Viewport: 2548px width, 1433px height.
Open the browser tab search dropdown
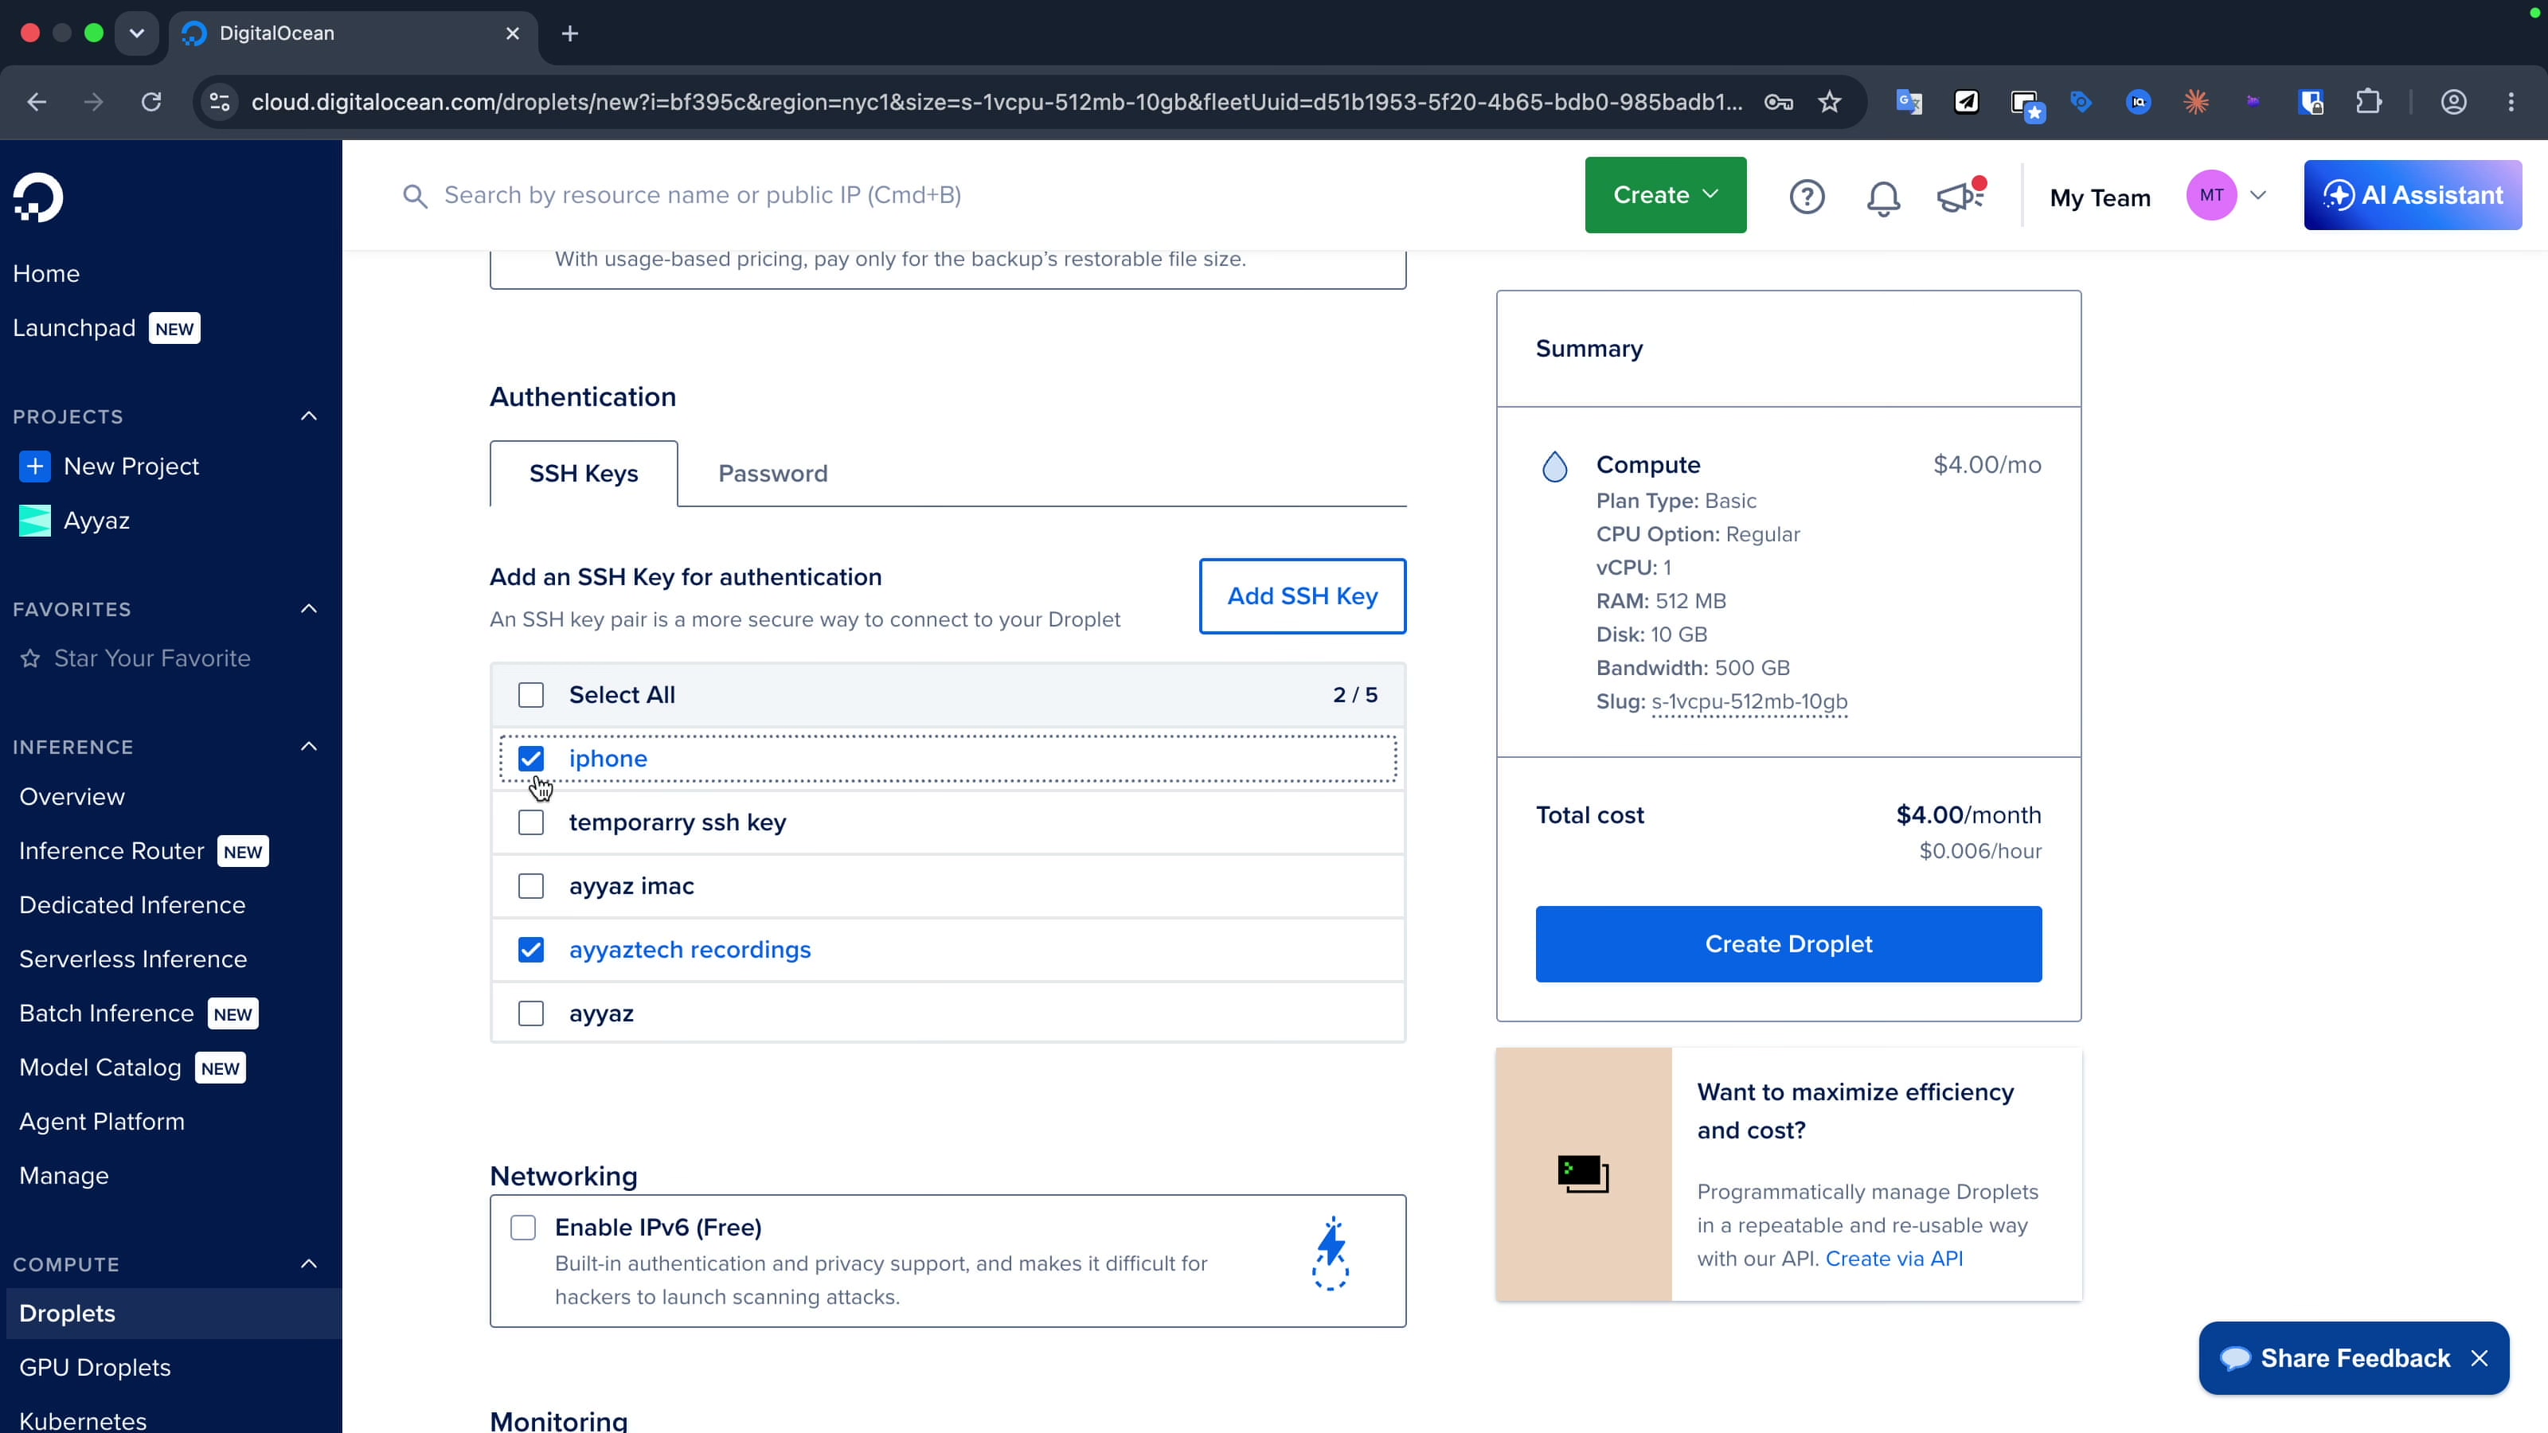pos(136,33)
